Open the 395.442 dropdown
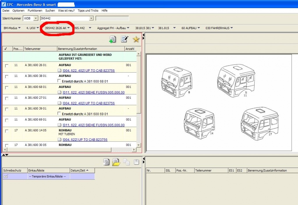 click(x=82, y=28)
